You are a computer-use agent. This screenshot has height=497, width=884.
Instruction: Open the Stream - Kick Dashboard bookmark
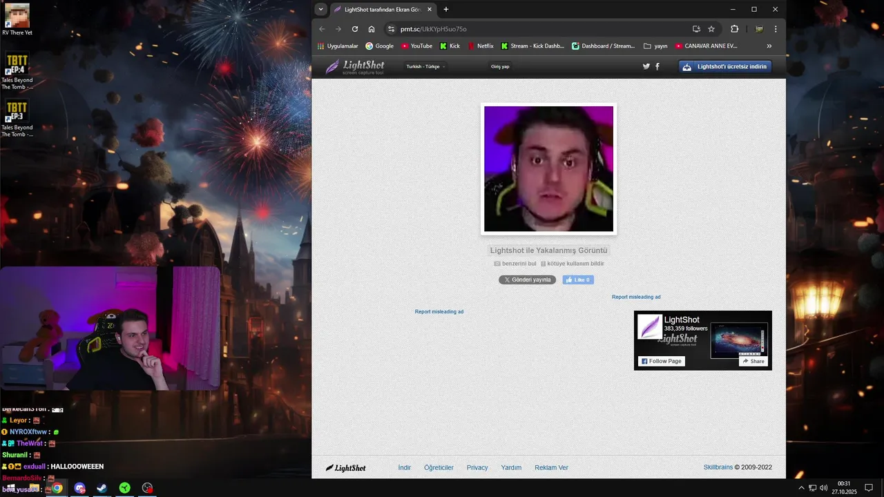[x=532, y=46]
